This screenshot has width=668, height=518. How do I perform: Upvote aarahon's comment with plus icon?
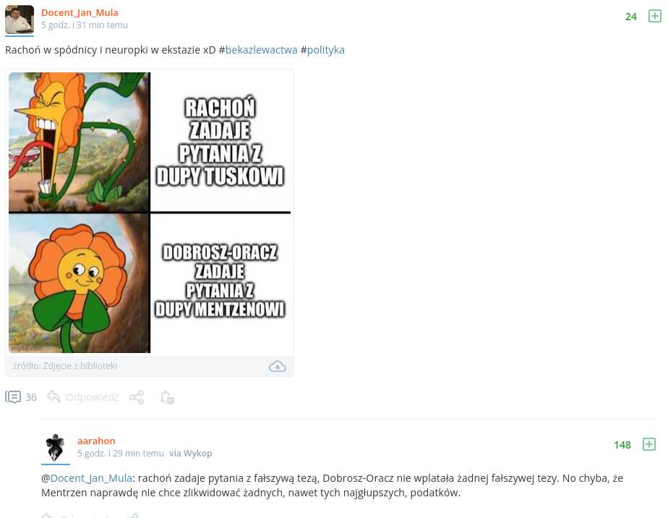coord(648,444)
